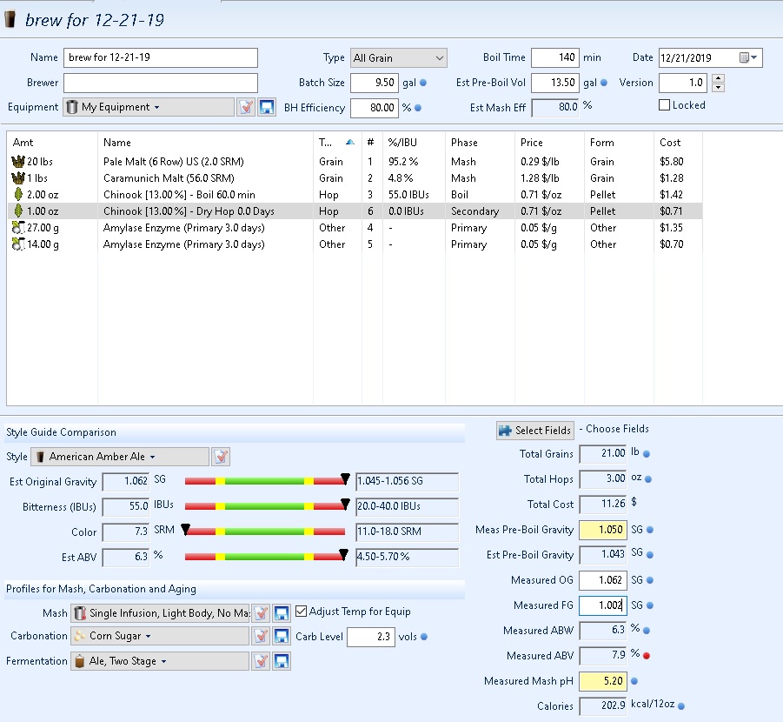Screen dimensions: 783x722
Task: Click the blue dot next to Est Pre-Boil Gravity
Action: (650, 554)
